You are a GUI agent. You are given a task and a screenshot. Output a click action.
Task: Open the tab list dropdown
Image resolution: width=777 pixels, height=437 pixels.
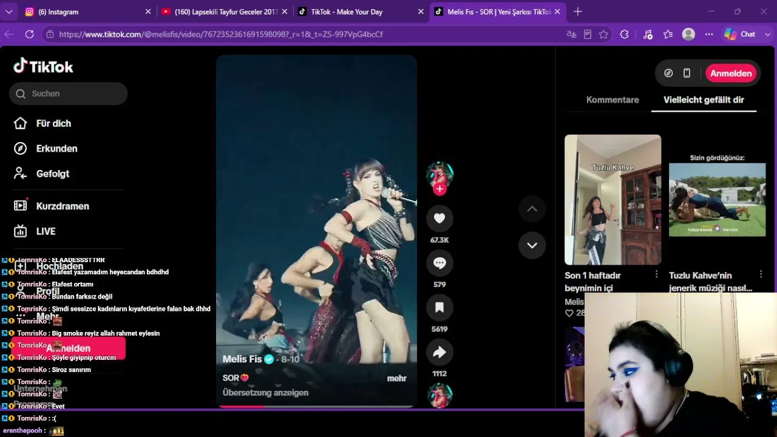click(x=9, y=12)
